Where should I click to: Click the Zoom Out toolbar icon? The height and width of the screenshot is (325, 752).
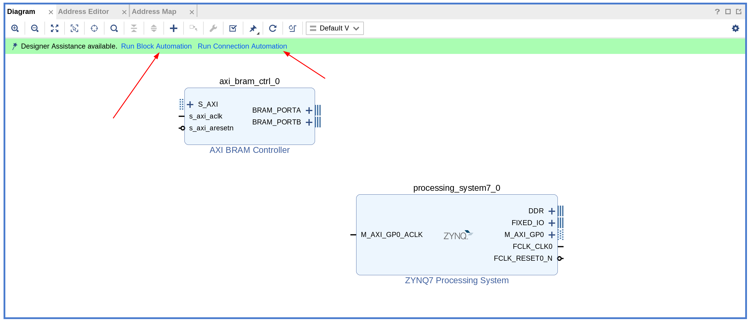click(x=35, y=28)
